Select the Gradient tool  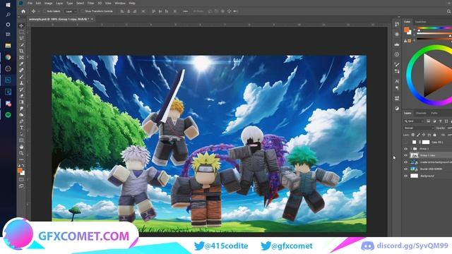[21, 102]
